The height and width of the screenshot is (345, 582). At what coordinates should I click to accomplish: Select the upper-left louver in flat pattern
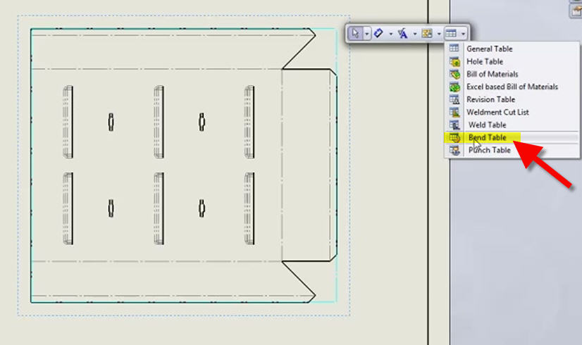[x=68, y=122]
